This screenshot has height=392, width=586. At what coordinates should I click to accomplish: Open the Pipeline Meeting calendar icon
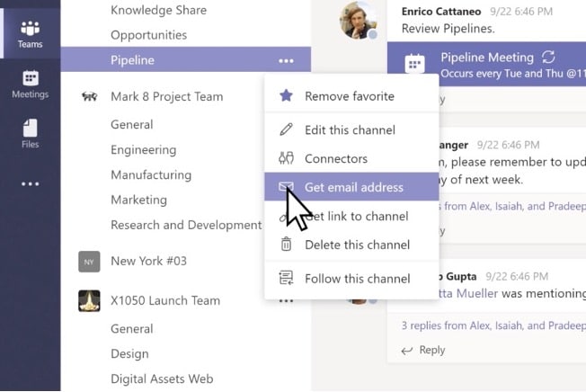coord(414,63)
